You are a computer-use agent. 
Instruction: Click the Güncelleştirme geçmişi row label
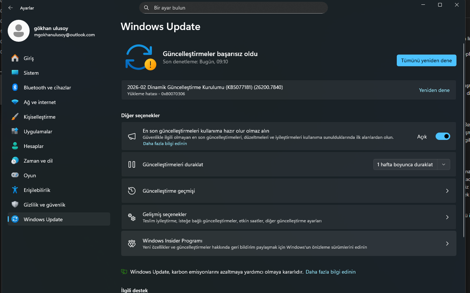click(169, 191)
